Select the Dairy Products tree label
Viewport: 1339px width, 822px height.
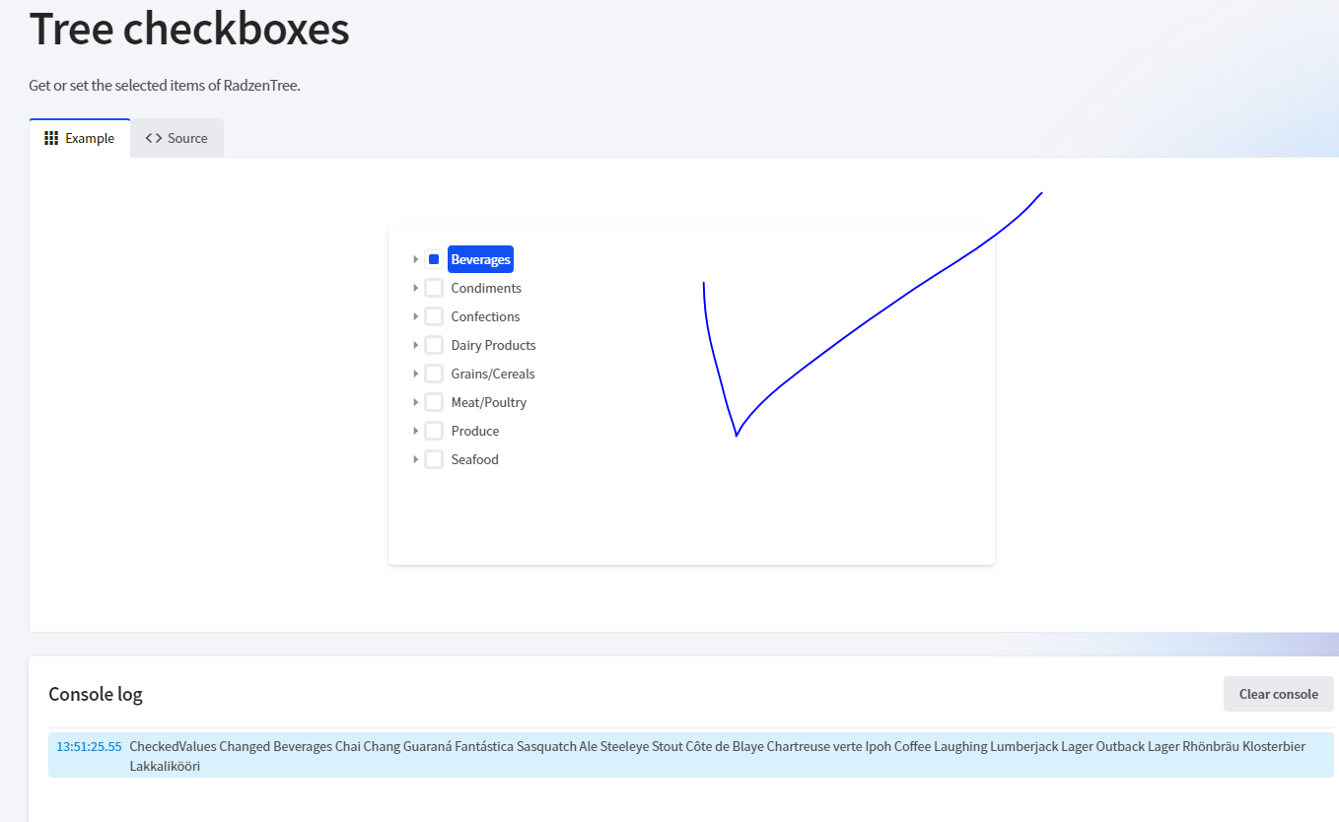click(x=493, y=345)
